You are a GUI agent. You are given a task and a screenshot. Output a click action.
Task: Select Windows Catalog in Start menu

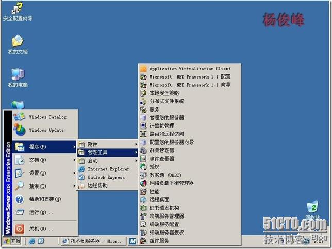pos(45,117)
